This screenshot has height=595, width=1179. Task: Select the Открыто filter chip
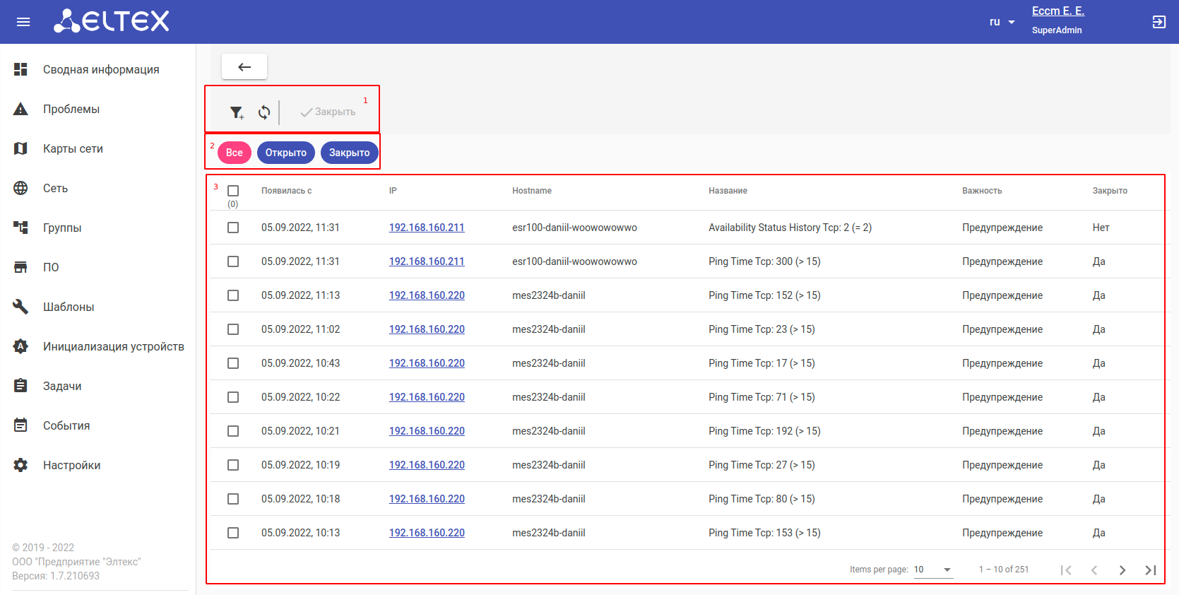click(286, 153)
